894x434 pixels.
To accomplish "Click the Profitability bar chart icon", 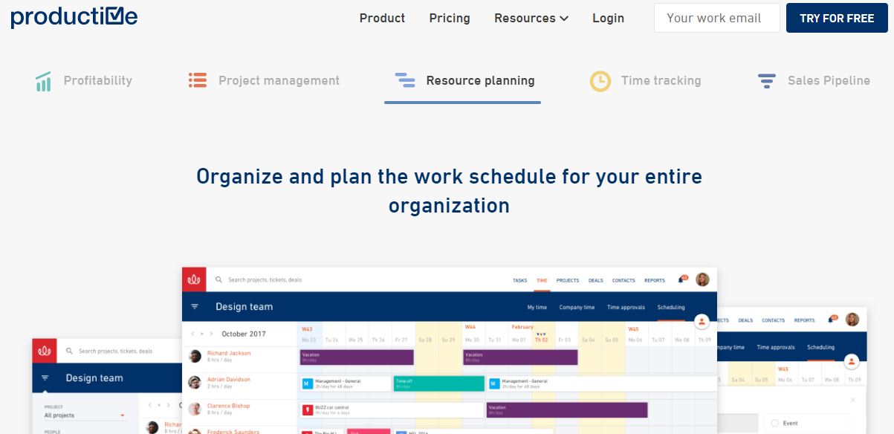I will pos(43,81).
